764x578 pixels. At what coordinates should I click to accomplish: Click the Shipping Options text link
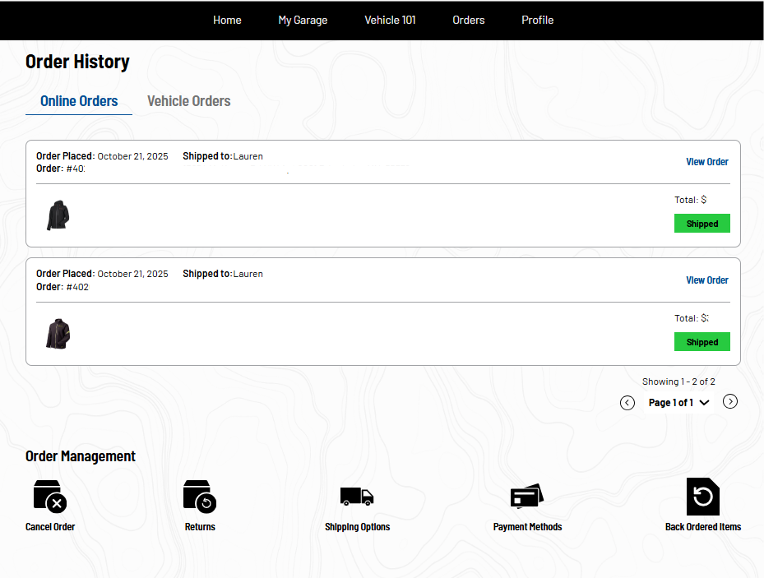[x=357, y=527]
